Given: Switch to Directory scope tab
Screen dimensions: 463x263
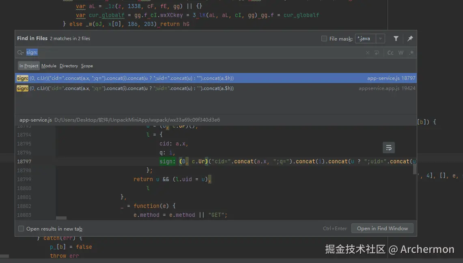Looking at the screenshot, I should pyautogui.click(x=69, y=66).
